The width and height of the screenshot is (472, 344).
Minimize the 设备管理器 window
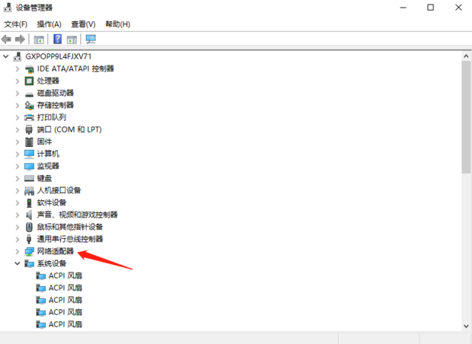click(403, 8)
